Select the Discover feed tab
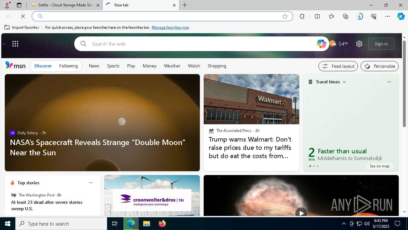Image resolution: width=408 pixels, height=230 pixels. tap(43, 66)
